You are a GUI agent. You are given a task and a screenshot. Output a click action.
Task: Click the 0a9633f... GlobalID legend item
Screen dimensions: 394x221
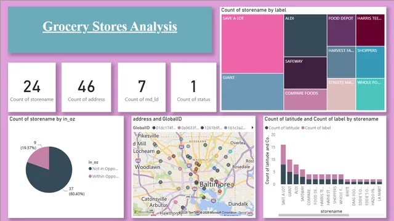[188, 128]
